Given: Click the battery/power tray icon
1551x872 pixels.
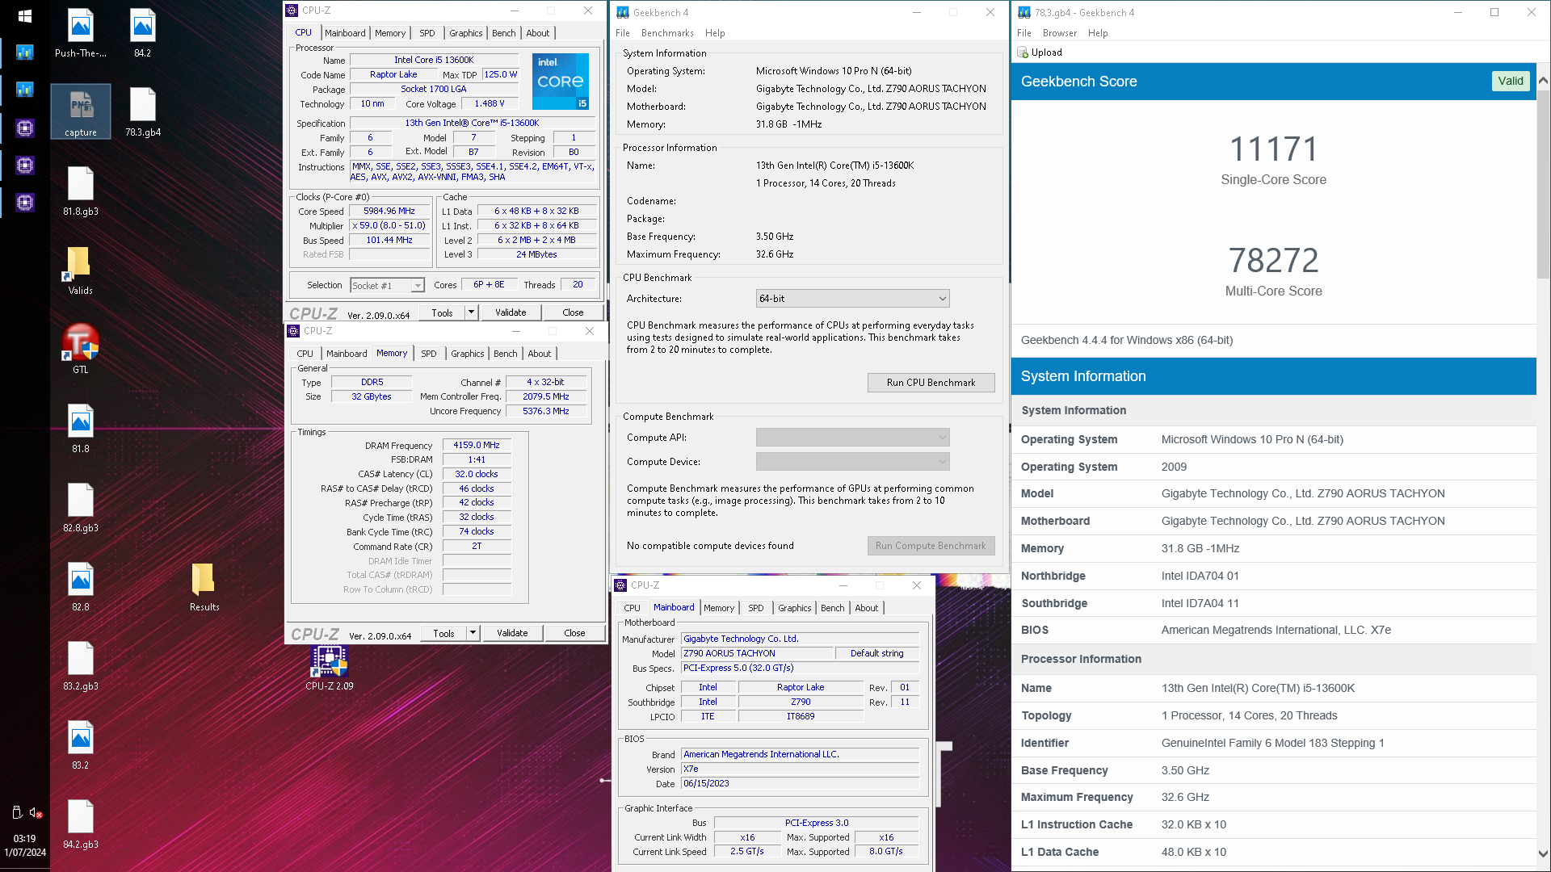Looking at the screenshot, I should click(x=16, y=812).
